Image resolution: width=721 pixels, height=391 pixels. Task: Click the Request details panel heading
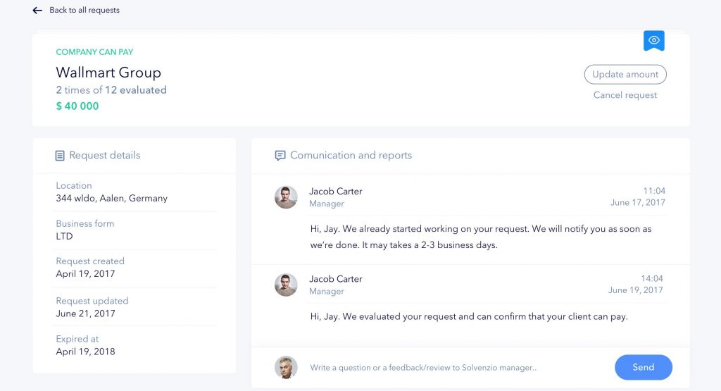click(105, 156)
